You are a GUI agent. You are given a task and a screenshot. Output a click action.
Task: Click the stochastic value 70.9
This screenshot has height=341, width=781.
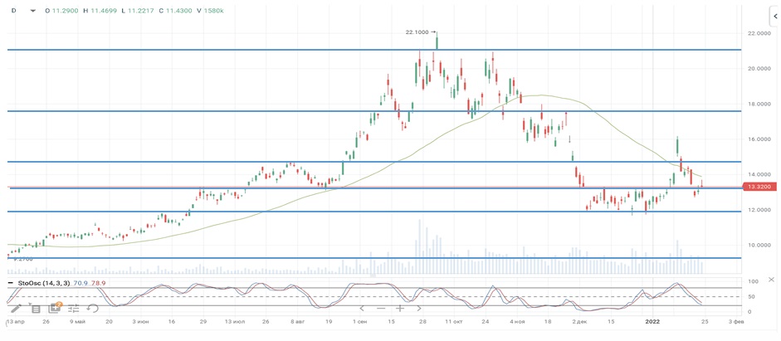(x=81, y=283)
